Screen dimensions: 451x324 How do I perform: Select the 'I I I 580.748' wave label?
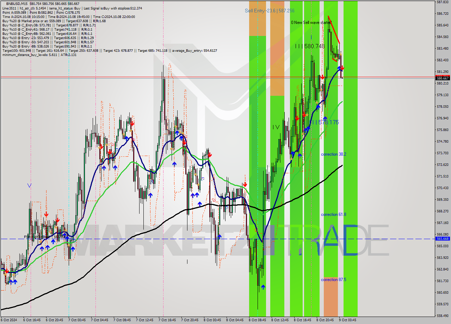(x=310, y=46)
